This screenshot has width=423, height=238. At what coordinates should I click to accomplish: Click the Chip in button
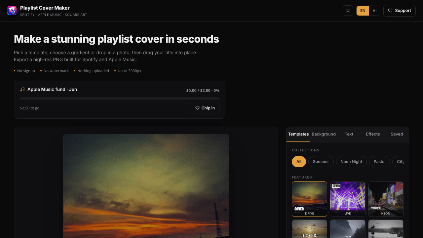coord(205,108)
